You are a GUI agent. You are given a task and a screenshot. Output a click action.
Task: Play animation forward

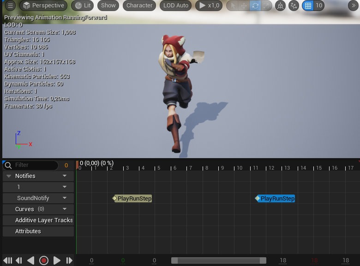tap(57, 260)
